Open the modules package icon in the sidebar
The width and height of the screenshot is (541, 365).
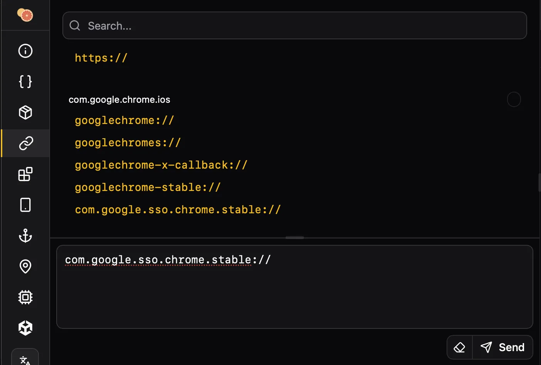(x=25, y=112)
